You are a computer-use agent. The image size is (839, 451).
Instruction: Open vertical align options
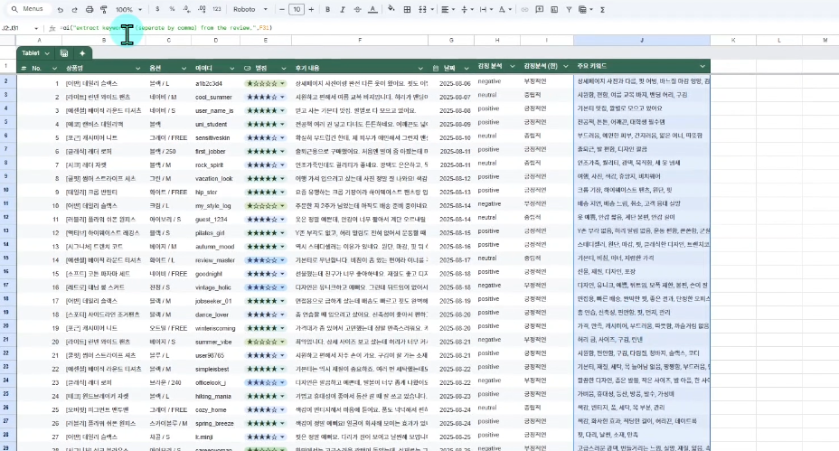point(467,10)
